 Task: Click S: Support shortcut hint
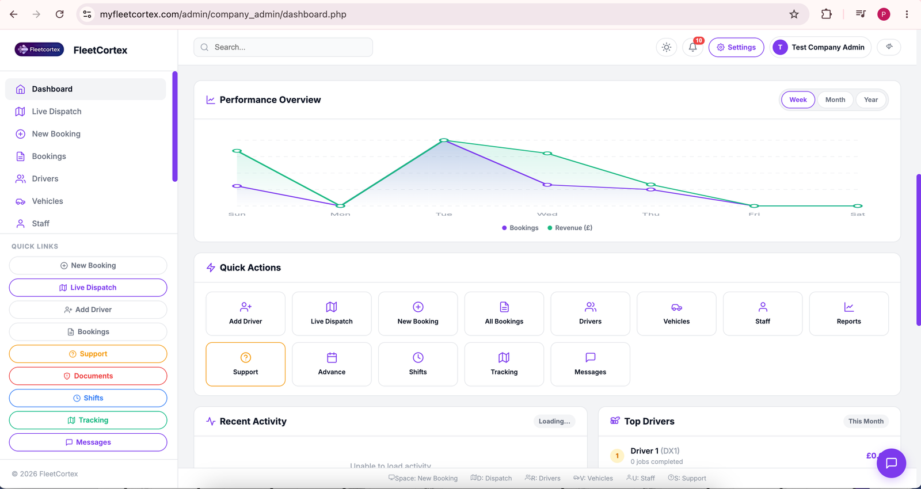click(x=687, y=478)
